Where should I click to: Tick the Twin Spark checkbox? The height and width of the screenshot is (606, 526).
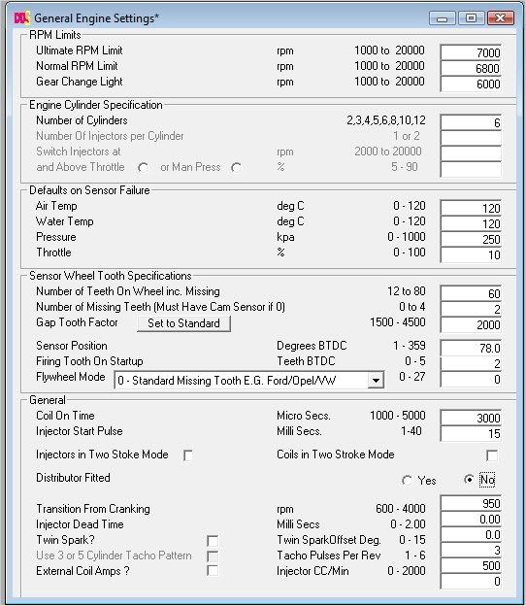coord(213,541)
